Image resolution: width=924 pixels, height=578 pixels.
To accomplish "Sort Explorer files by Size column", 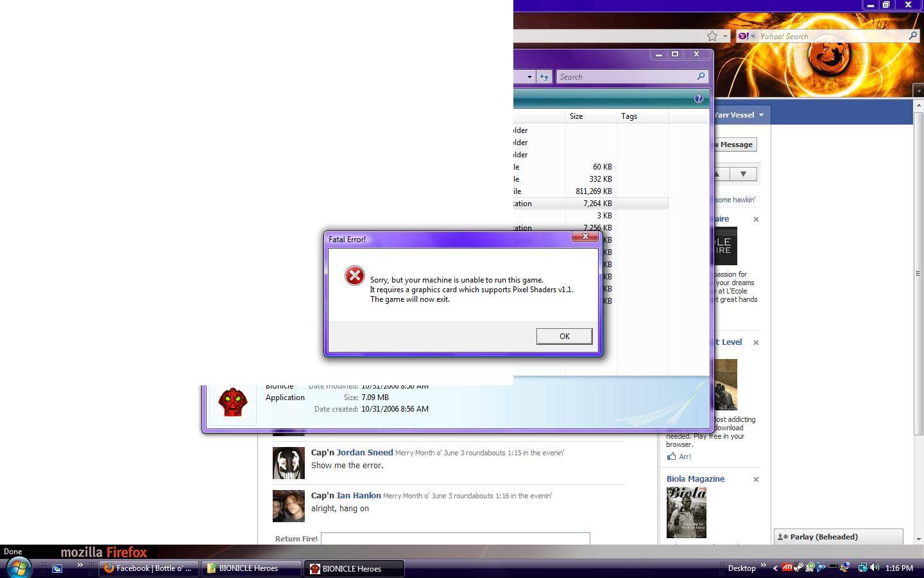I will pyautogui.click(x=591, y=116).
